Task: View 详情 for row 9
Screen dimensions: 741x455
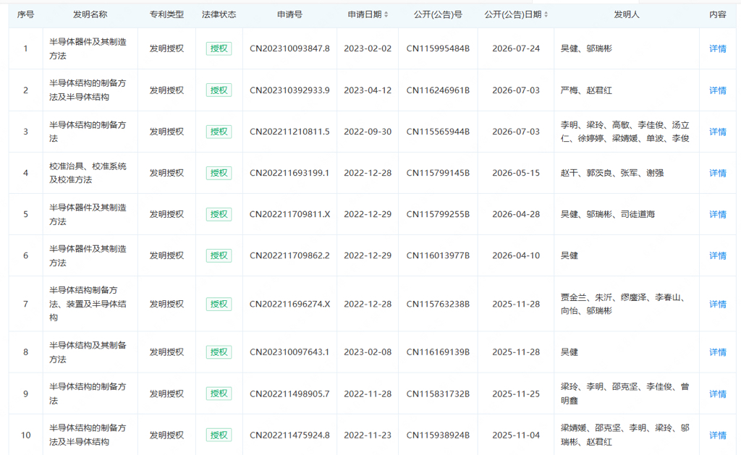Action: click(x=717, y=394)
